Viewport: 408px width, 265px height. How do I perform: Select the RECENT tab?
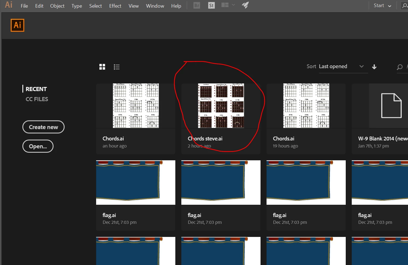tap(36, 89)
